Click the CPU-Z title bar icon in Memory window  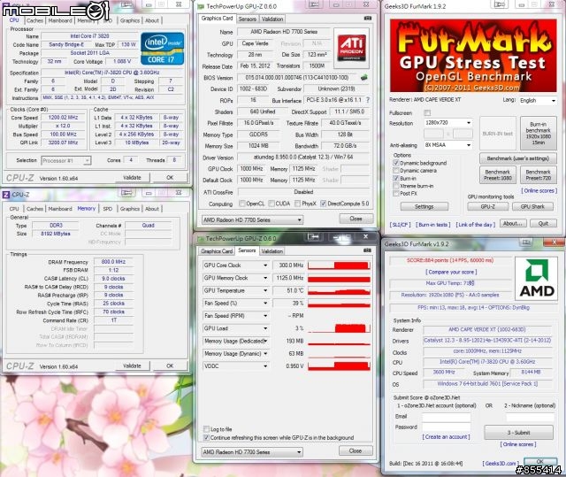coord(6,195)
